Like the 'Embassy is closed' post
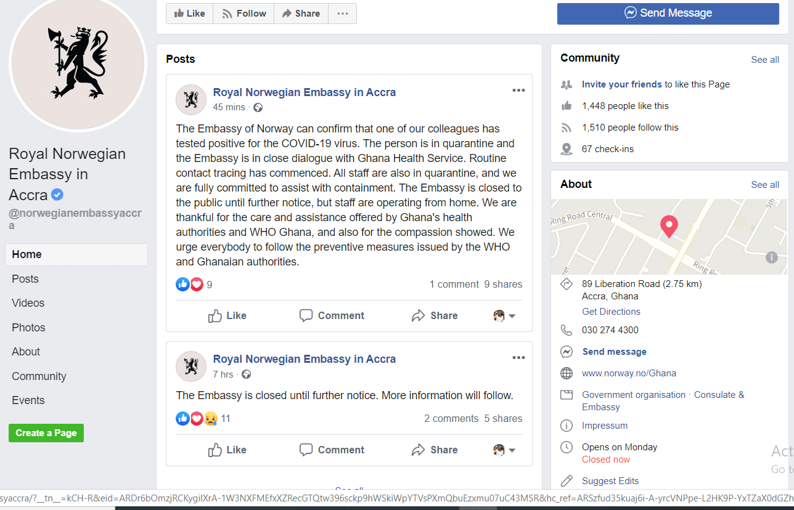This screenshot has height=510, width=794. click(227, 450)
